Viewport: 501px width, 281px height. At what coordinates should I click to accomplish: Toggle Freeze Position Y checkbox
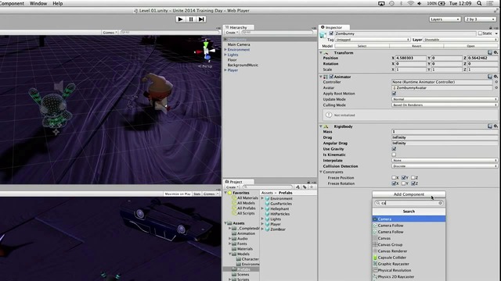[x=404, y=177]
